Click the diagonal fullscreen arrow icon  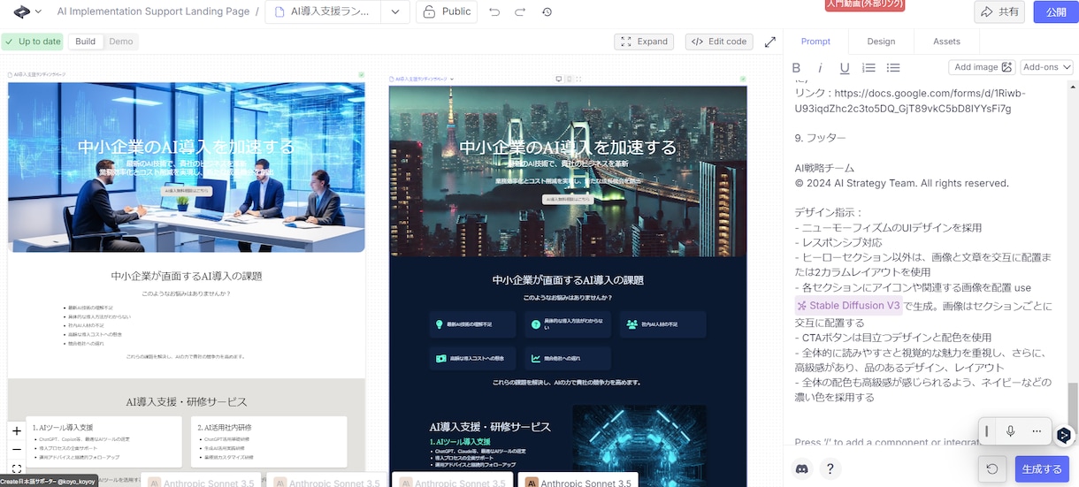(x=770, y=42)
